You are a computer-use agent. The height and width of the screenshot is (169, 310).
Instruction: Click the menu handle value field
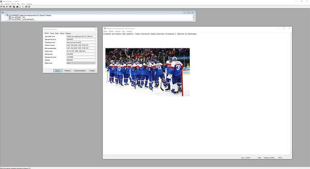click(x=81, y=57)
